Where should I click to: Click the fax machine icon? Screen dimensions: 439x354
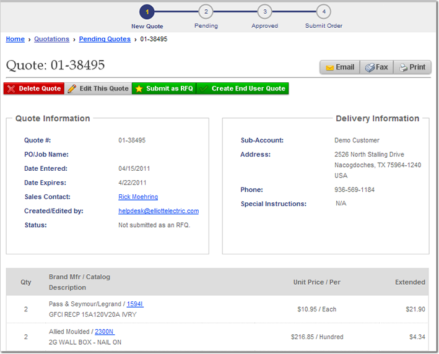370,67
